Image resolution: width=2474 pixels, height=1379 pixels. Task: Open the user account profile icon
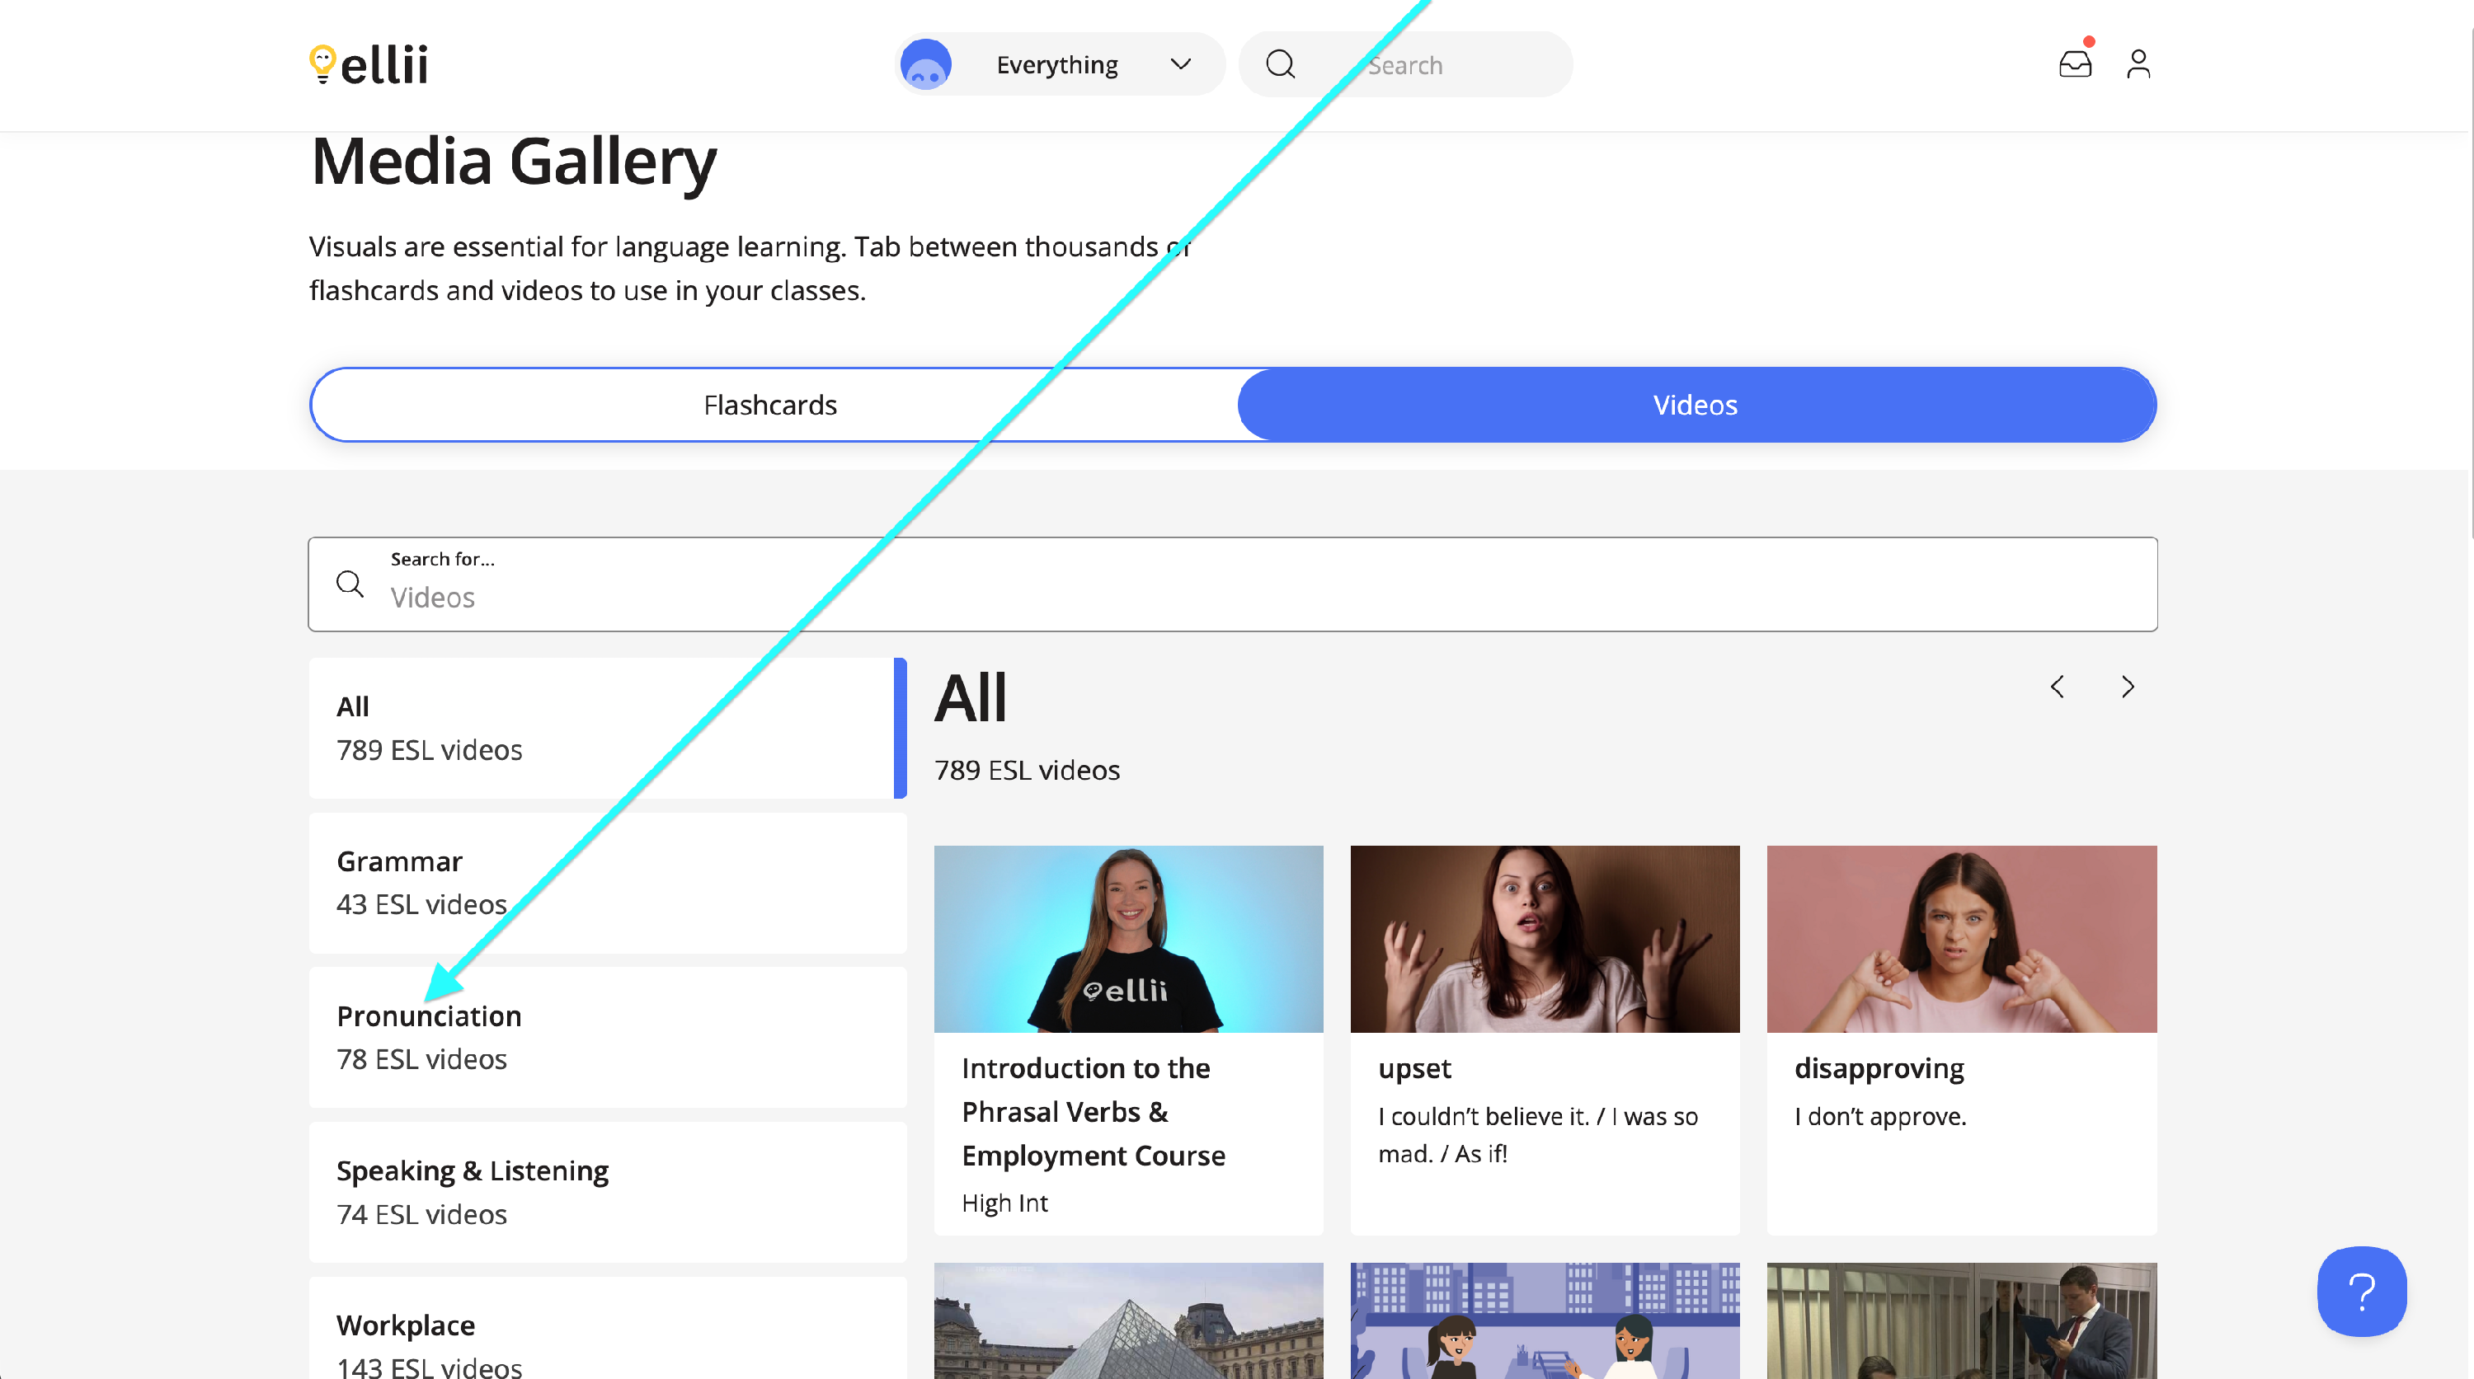[2138, 64]
